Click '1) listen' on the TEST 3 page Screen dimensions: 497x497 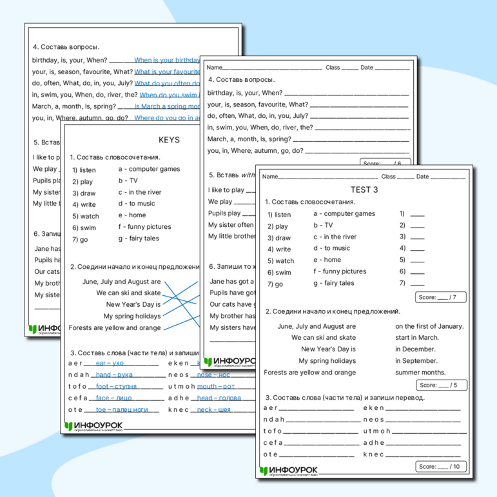pos(279,215)
